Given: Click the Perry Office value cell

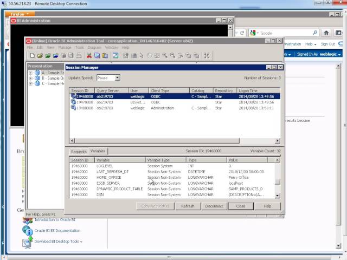Looking at the screenshot, I should coord(239,177).
